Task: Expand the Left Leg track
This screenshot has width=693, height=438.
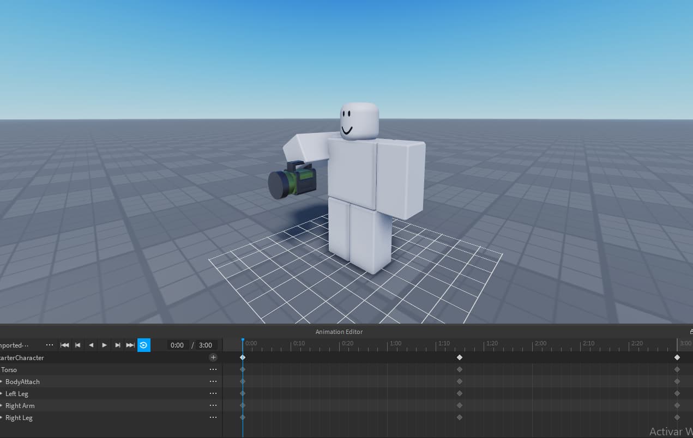Action: [2, 393]
